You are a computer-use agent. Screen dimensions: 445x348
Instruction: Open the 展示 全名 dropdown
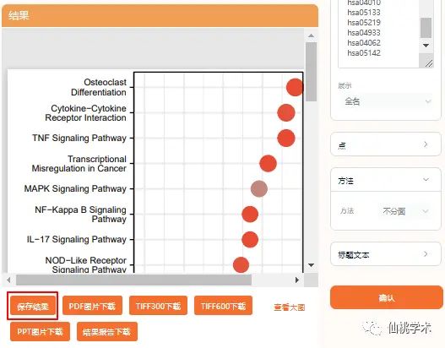point(386,101)
